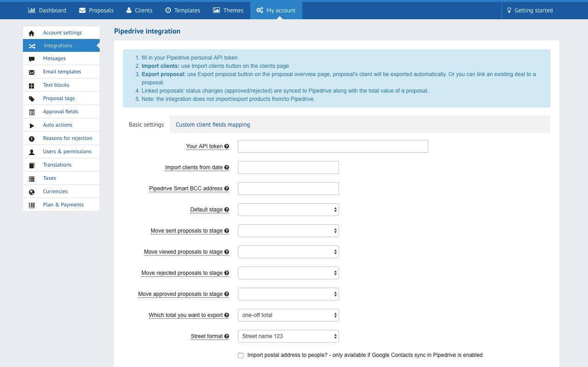Image resolution: width=588 pixels, height=367 pixels.
Task: Open Proposal tags in the sidebar
Action: [61, 98]
